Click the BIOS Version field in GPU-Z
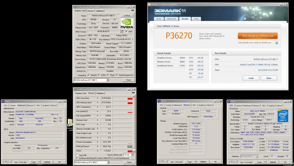Image resolution: width=294 pixels, height=166 pixels. pos(103,31)
